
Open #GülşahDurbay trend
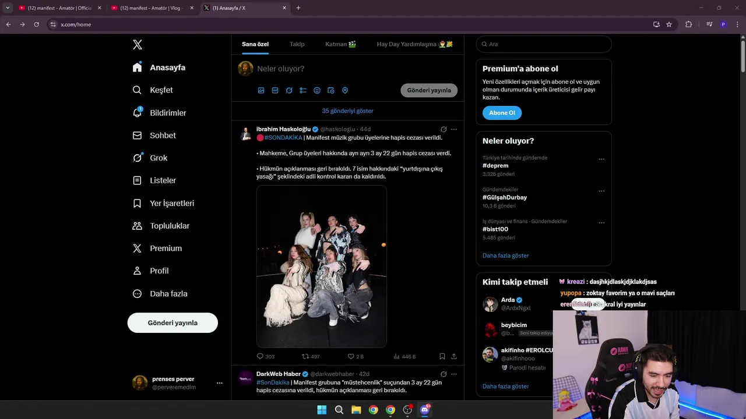(505, 197)
